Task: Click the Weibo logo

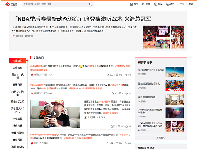Action: pos(11,4)
